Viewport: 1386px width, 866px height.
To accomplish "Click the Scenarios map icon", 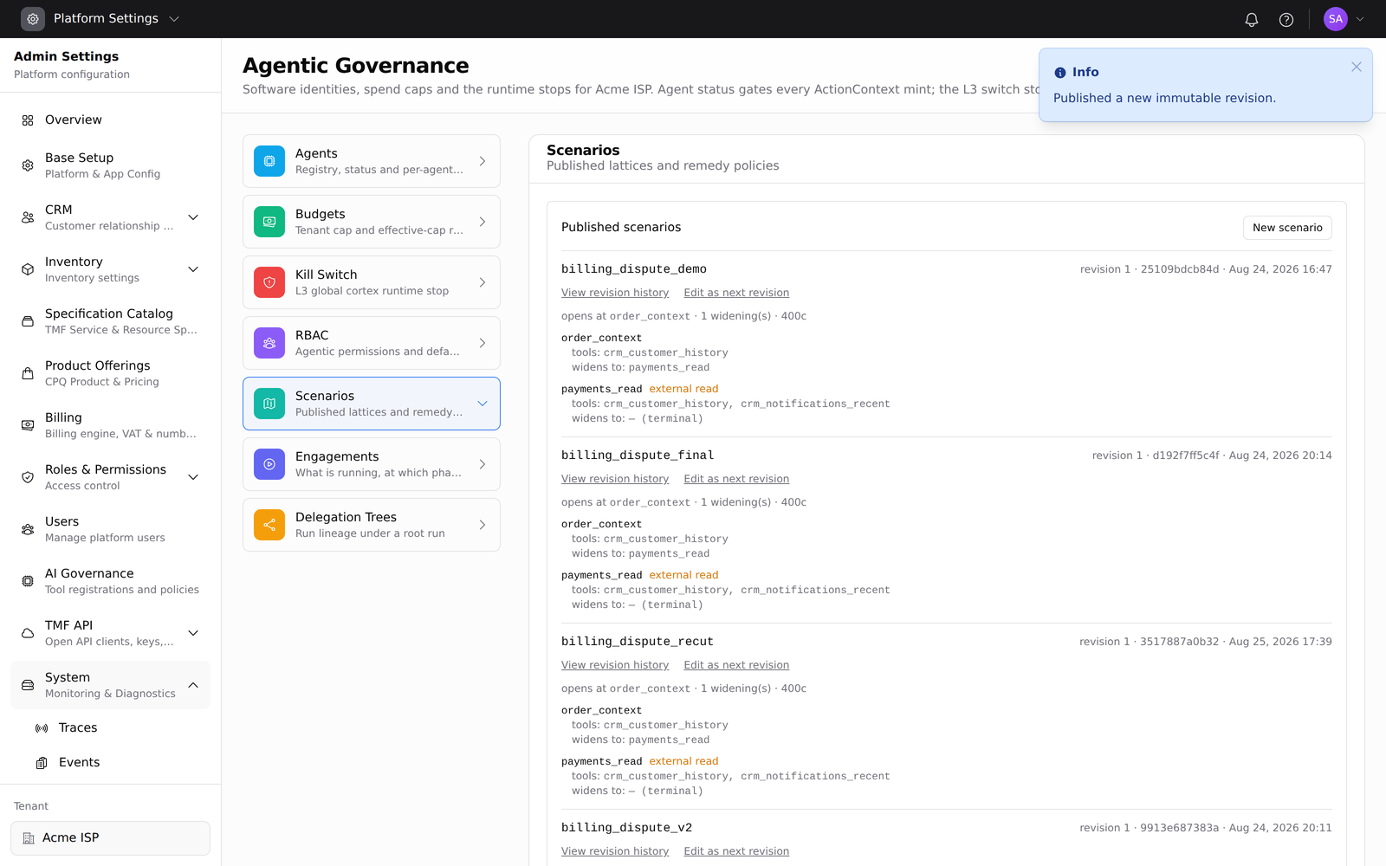I will click(269, 404).
